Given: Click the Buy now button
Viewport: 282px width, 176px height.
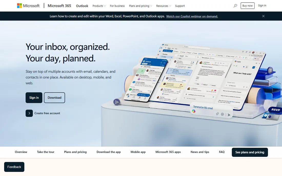Looking at the screenshot, I should pos(247,6).
